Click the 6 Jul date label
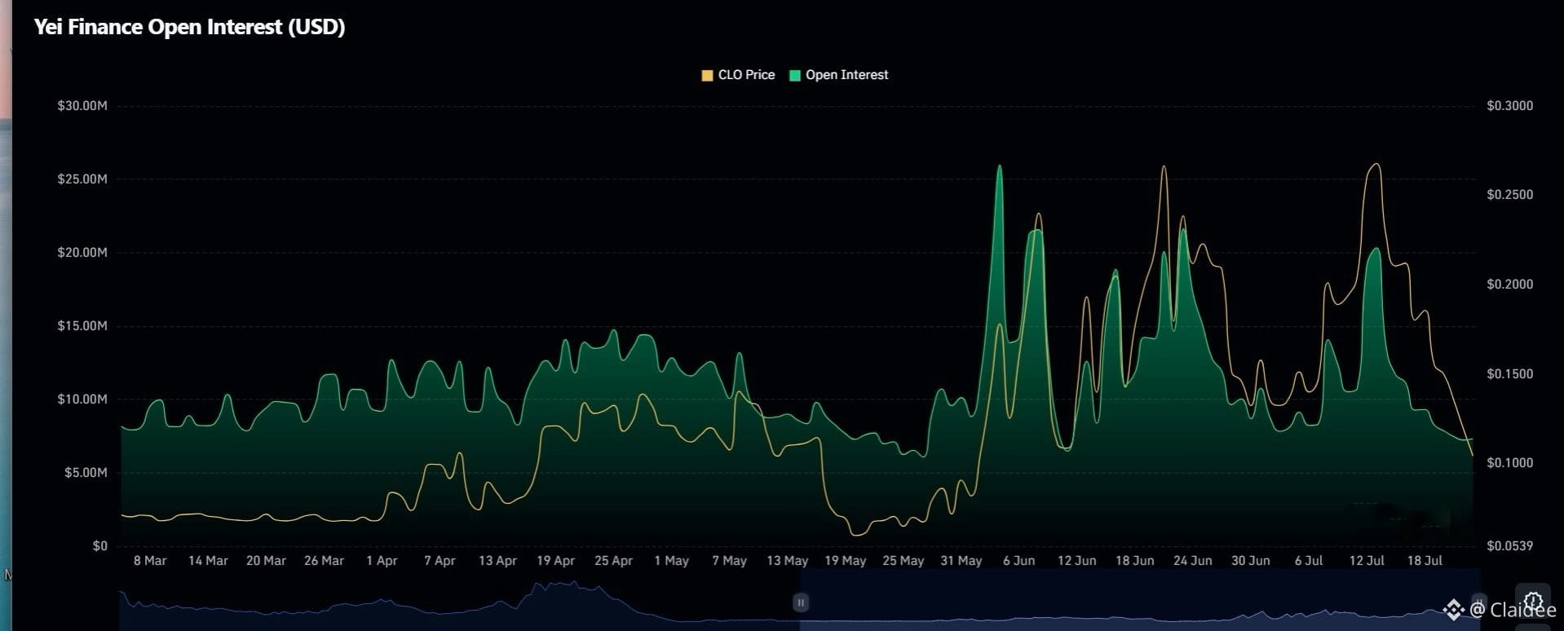The width and height of the screenshot is (1564, 631). 1309,561
